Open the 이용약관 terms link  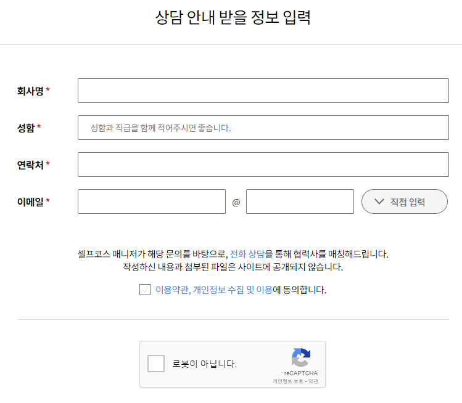point(172,290)
